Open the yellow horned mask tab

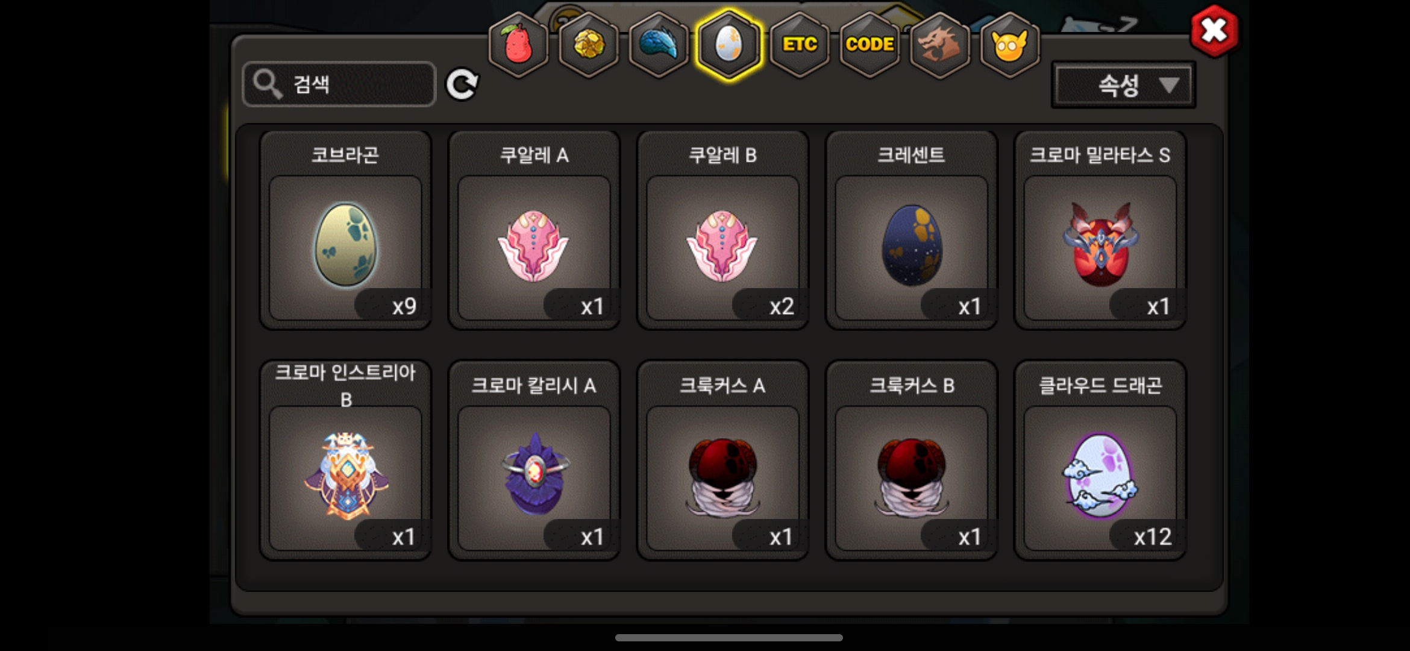(1010, 45)
